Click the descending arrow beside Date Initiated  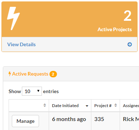(87, 106)
